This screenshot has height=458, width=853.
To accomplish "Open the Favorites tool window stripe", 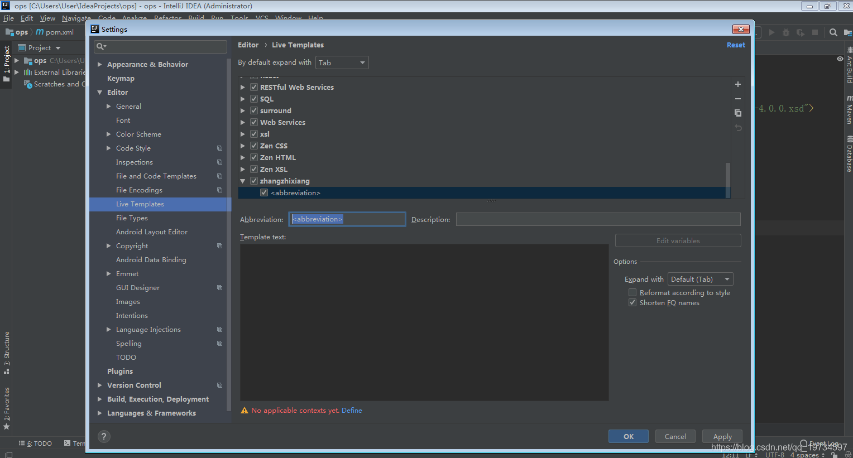I will (x=7, y=408).
